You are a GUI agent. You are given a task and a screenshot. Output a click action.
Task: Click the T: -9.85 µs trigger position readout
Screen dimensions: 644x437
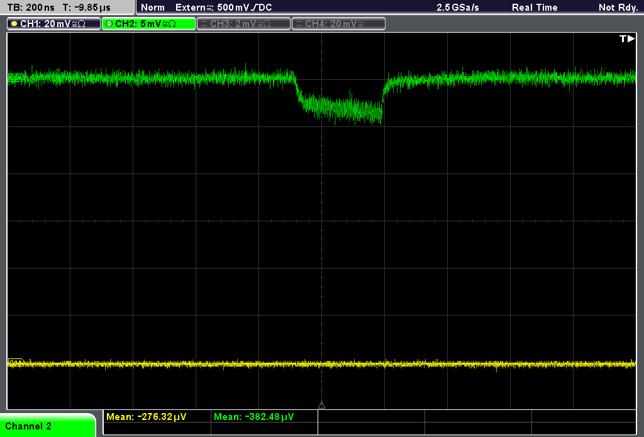[86, 8]
